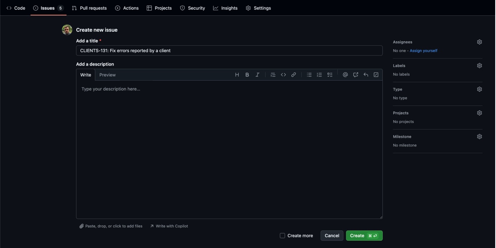
Task: Enable the Create more checkbox
Action: (282, 236)
